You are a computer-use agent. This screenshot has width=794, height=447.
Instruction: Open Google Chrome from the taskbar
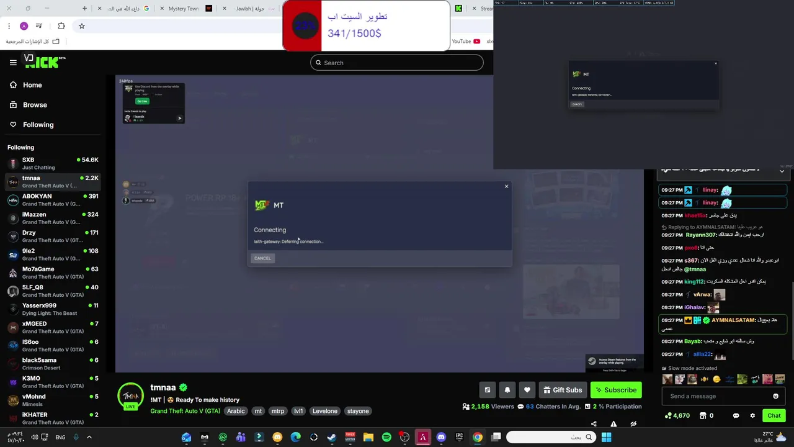pos(478,437)
